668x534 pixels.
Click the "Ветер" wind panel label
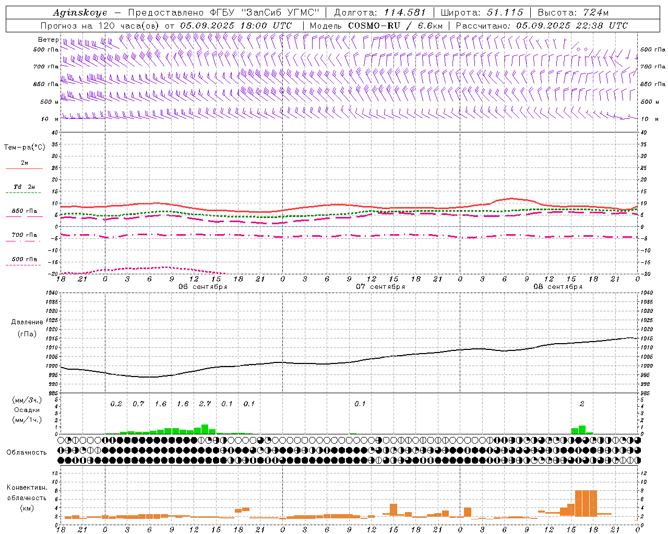48,40
